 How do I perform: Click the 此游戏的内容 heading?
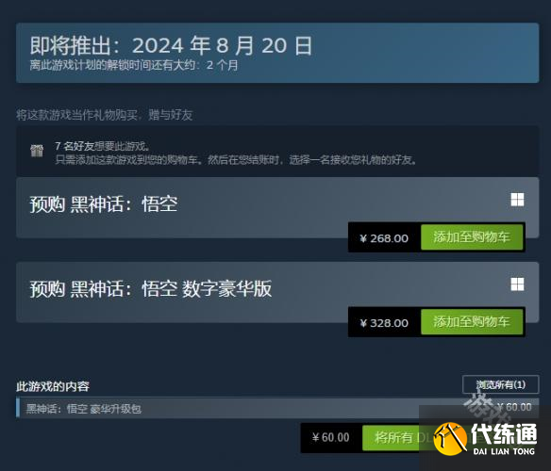53,387
